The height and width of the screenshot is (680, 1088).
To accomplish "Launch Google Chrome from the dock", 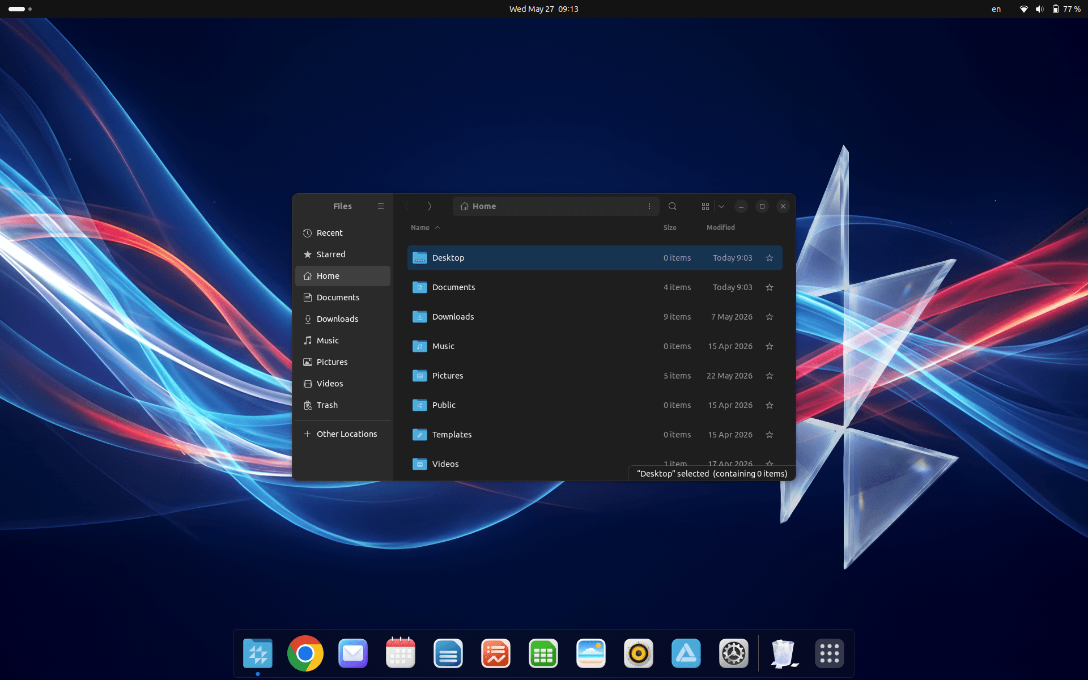I will point(305,653).
